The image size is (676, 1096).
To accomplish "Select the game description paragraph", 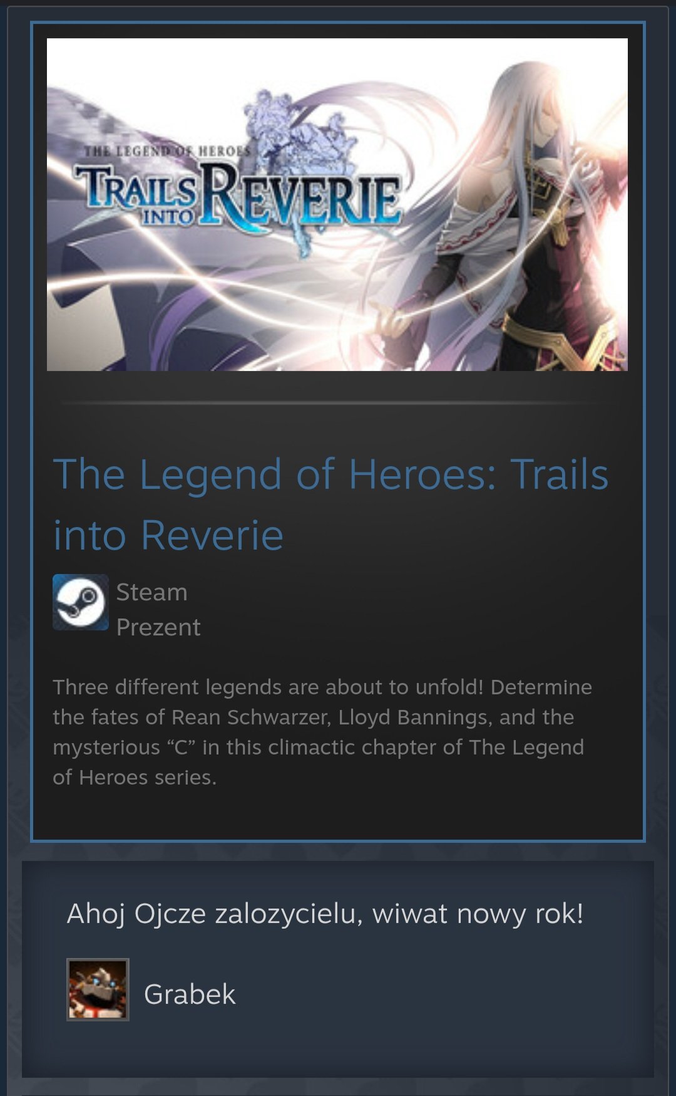I will click(322, 732).
